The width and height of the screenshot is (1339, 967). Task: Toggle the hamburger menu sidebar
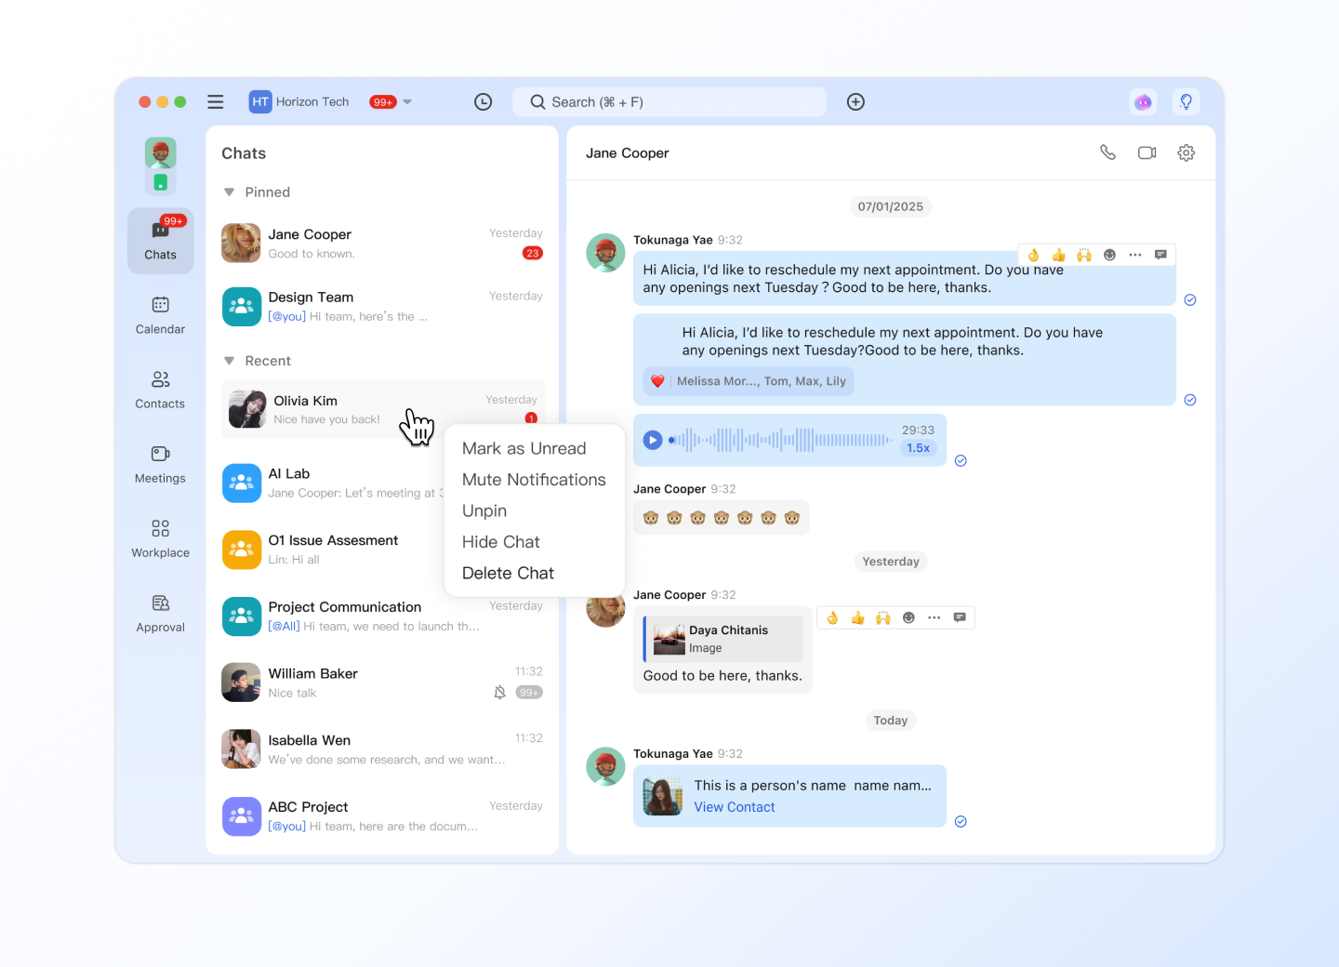[x=216, y=102]
